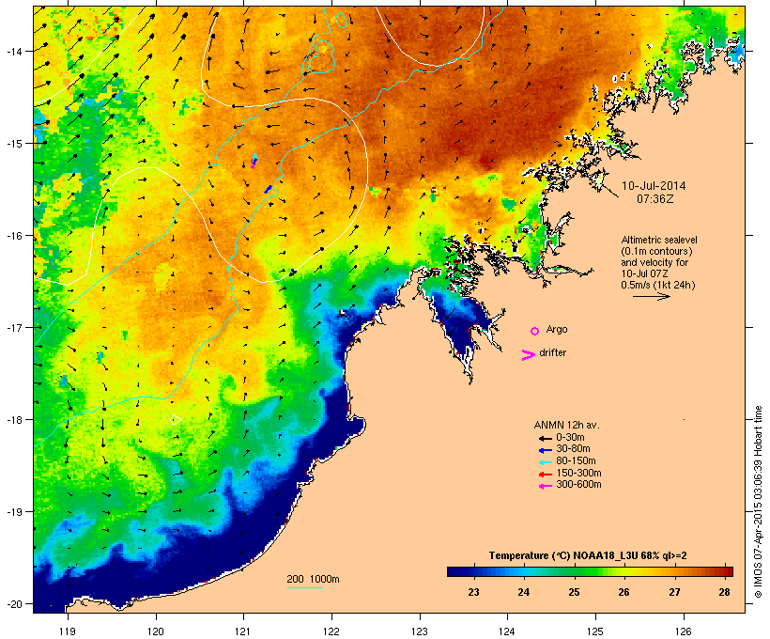Click the blue 30-80m legend arrow
The height and width of the screenshot is (639, 770).
(545, 450)
